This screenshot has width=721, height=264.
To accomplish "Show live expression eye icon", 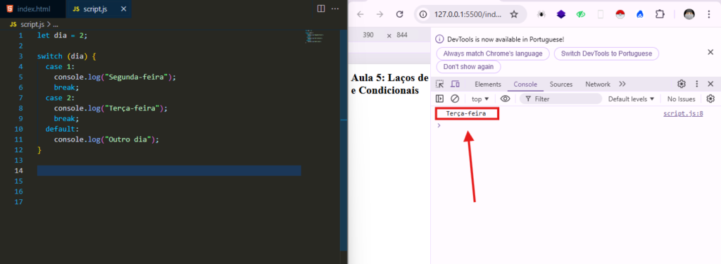I will (506, 99).
